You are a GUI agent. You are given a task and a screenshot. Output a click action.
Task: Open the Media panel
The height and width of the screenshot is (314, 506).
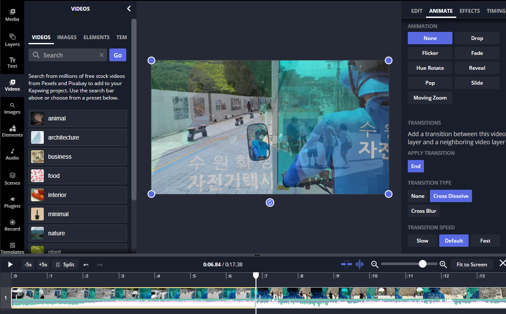click(x=12, y=14)
